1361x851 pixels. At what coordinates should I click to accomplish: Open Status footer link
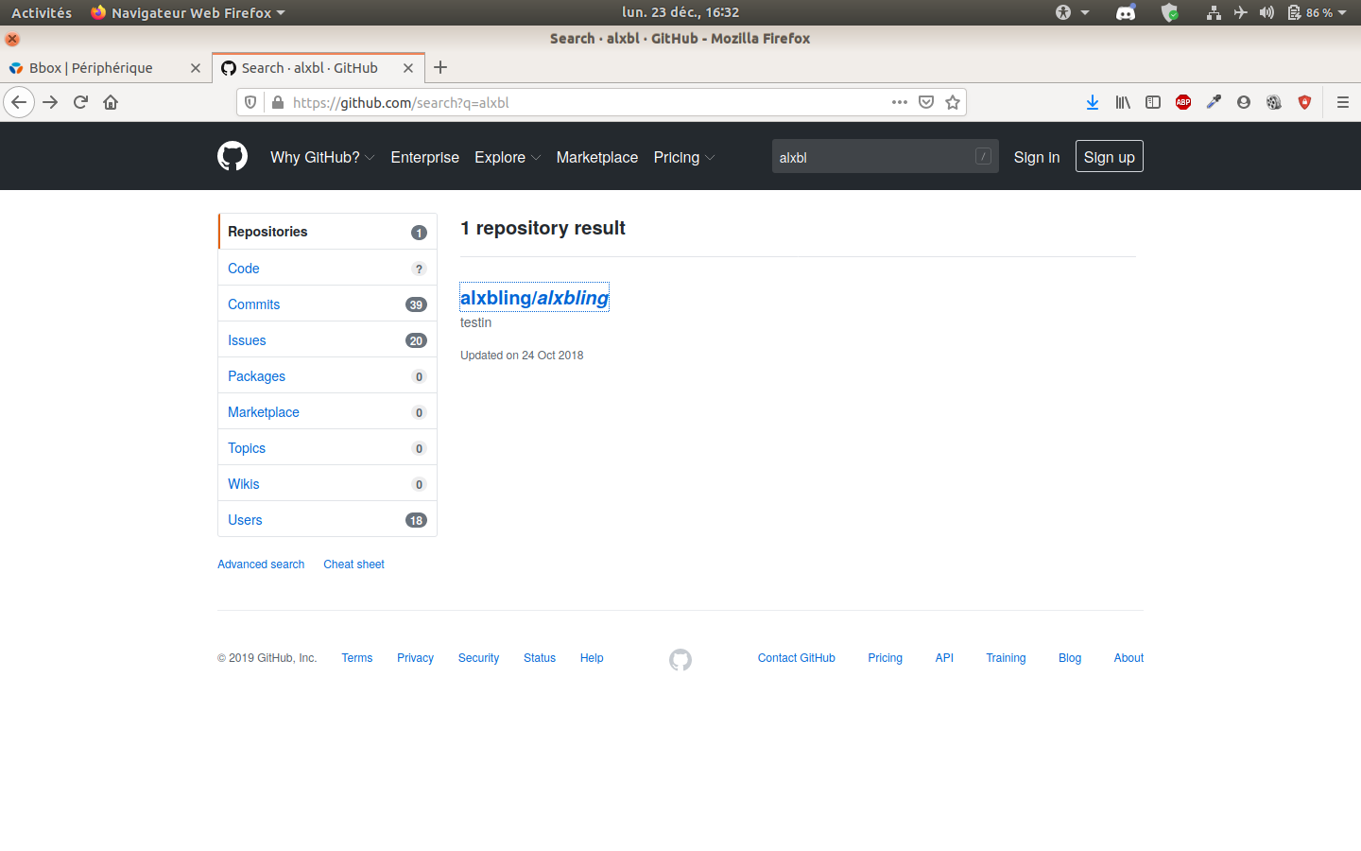[540, 658]
